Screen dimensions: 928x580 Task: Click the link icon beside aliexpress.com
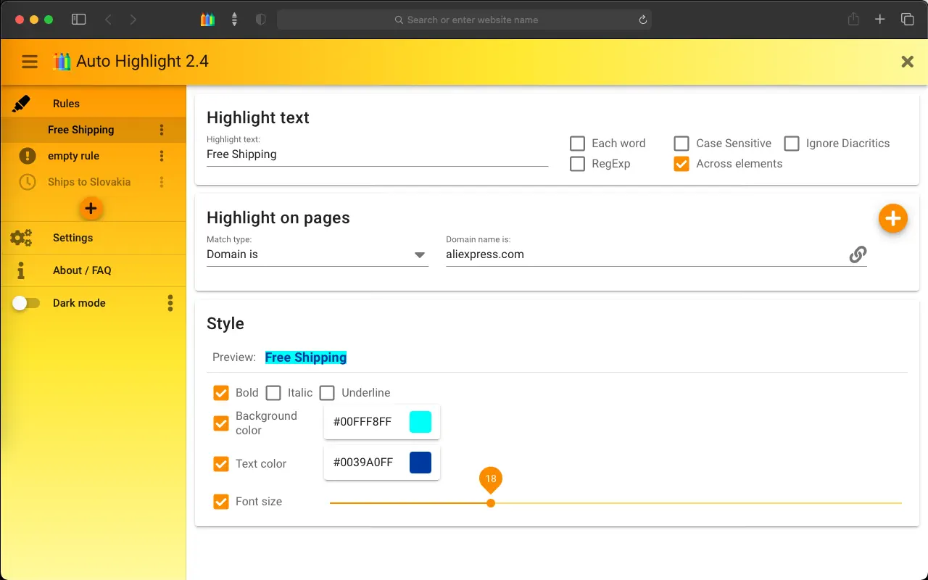pos(858,254)
